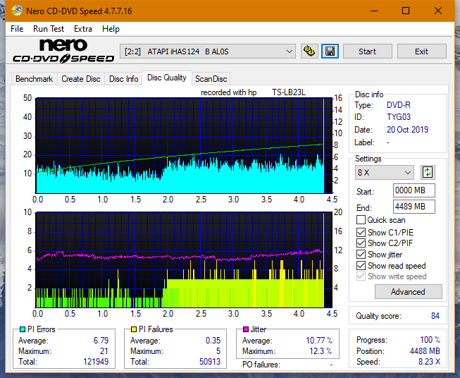Click the Nero CD-DVD Speed logo

tap(63, 51)
